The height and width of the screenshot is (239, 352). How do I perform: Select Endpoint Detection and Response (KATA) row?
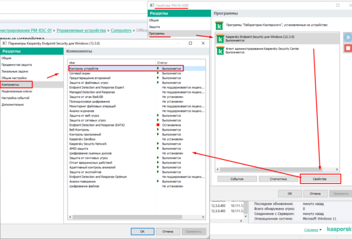point(137,125)
